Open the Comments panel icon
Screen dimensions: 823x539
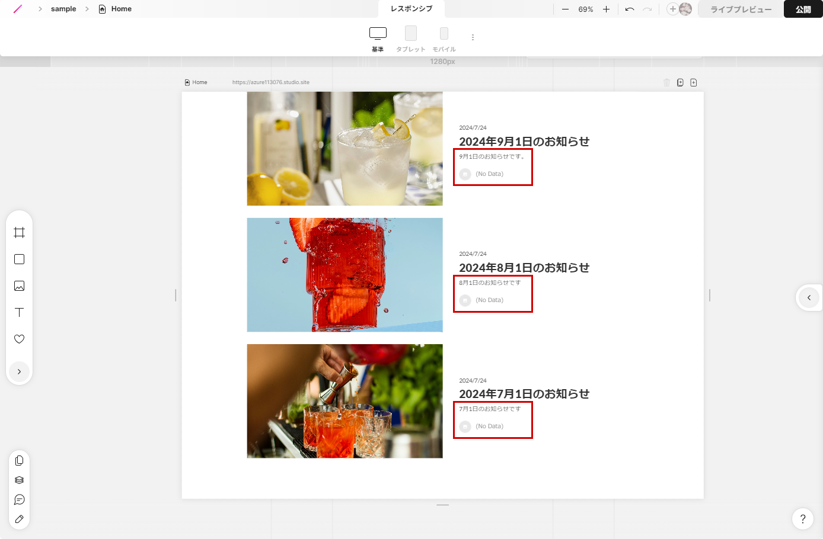point(19,499)
